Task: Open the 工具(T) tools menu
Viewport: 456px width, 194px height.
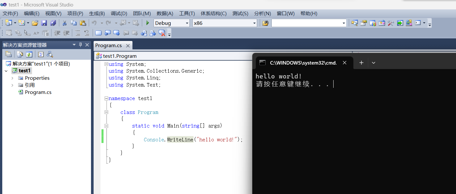Action: point(187,13)
